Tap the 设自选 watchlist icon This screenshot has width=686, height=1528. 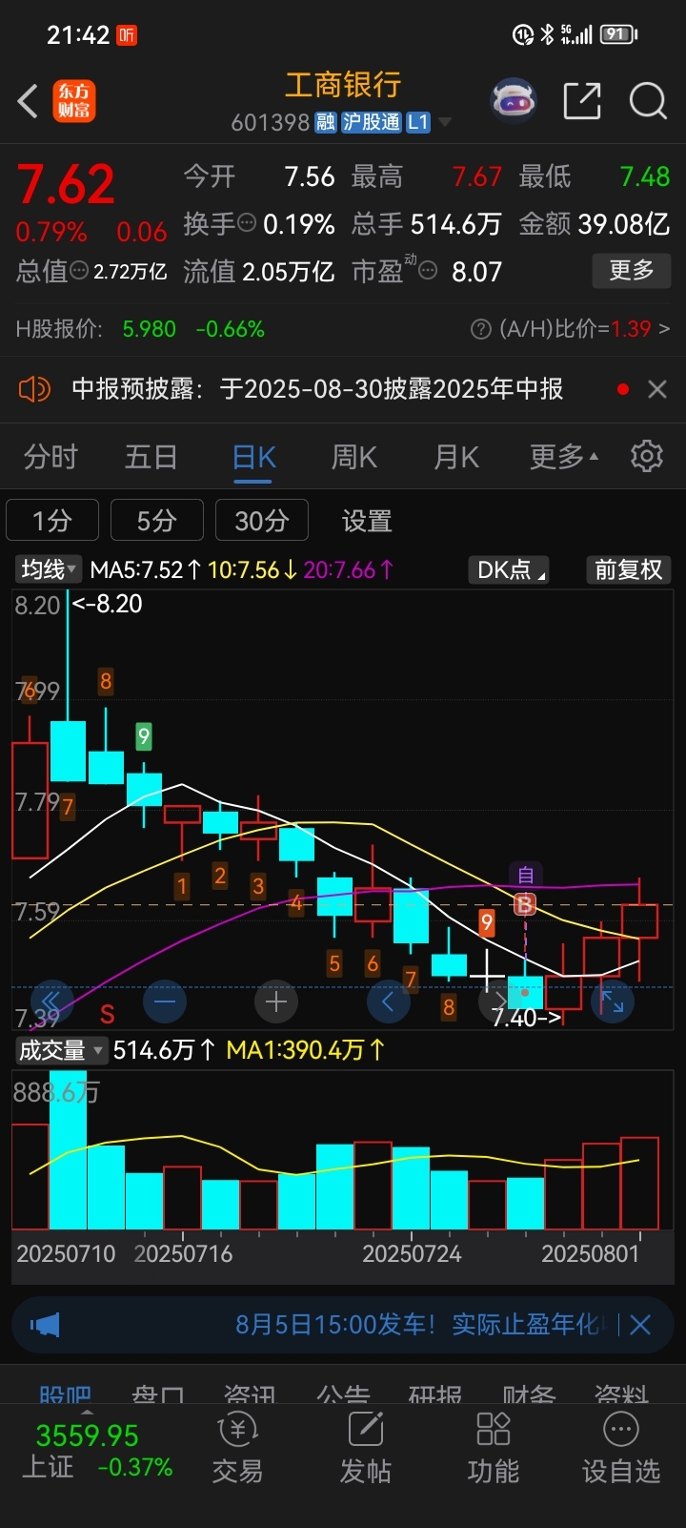tap(621, 1448)
